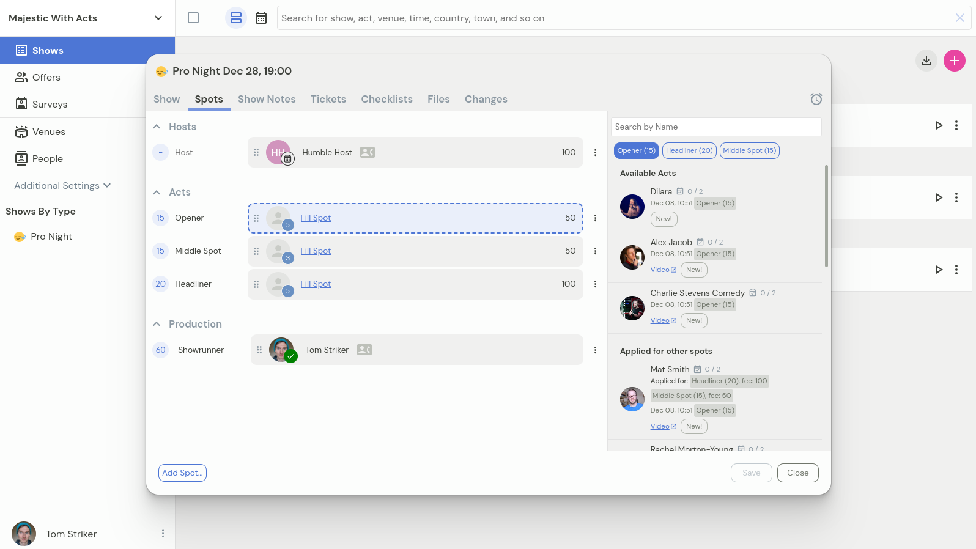Open the Changes tab
The height and width of the screenshot is (549, 976).
point(486,99)
